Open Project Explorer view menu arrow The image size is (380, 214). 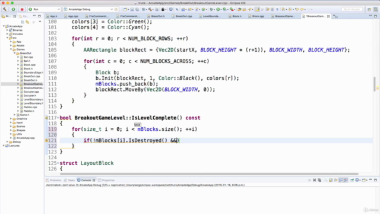(40, 22)
